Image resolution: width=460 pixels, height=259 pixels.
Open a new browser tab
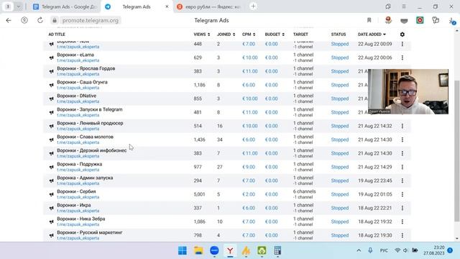pyautogui.click(x=253, y=6)
